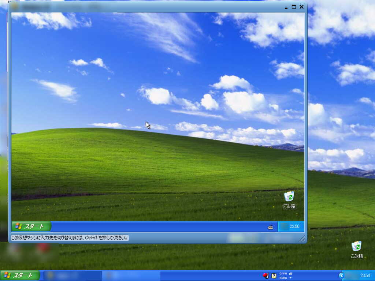This screenshot has width=375, height=281.
Task: Select the first blurred host taskbar button
Action: pos(73,276)
